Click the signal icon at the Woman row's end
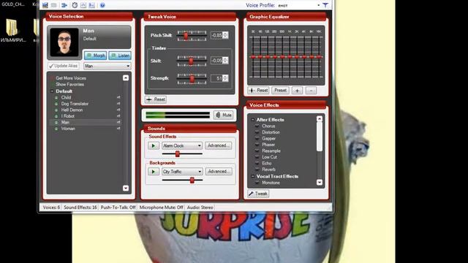Screen dimensions: 468x263 [x=118, y=129]
